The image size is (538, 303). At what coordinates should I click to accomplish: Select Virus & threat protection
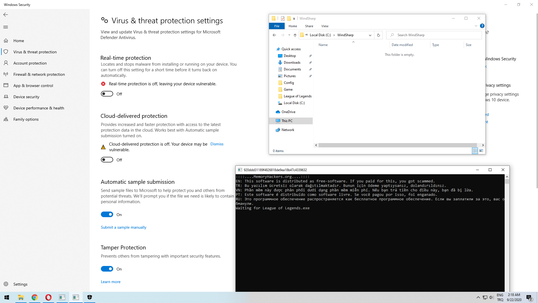[35, 52]
